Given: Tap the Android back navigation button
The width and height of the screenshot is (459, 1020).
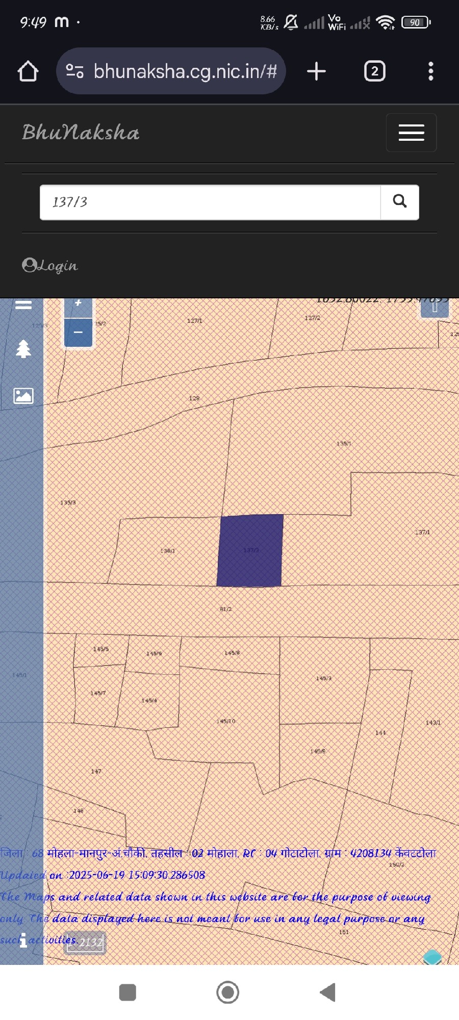Looking at the screenshot, I should coord(327,992).
